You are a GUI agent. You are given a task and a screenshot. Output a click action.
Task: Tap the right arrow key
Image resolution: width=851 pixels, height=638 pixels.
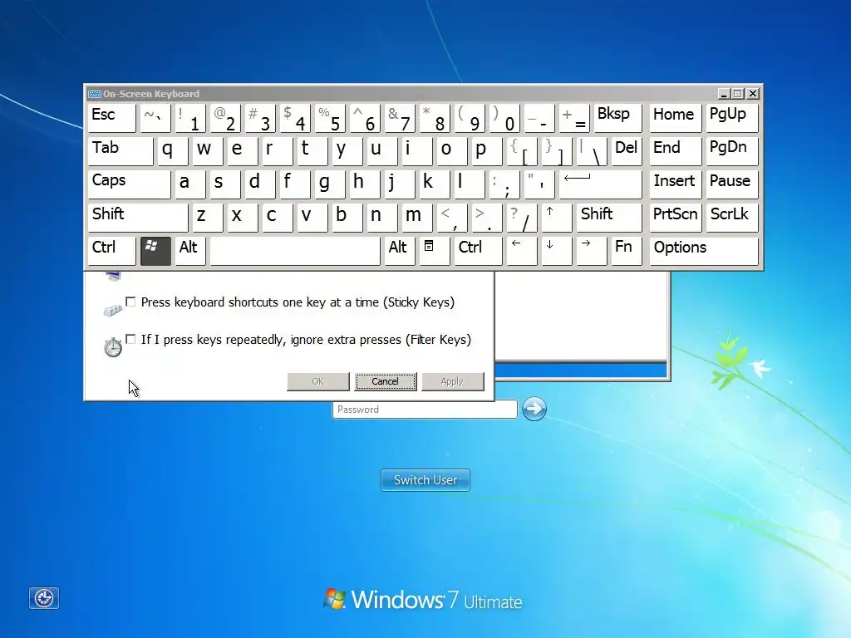click(591, 251)
